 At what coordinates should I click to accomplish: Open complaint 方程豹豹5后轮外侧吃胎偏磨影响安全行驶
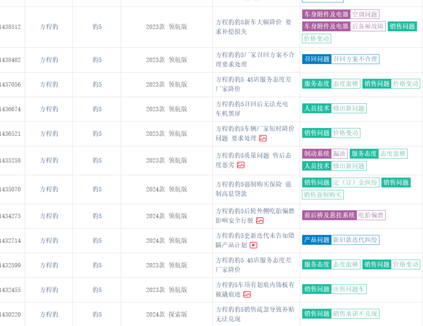[255, 216]
